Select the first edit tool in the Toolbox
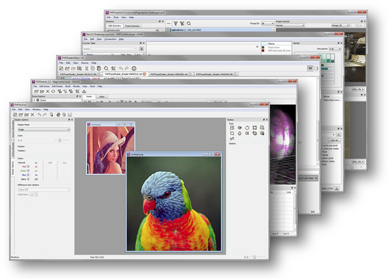 point(232,127)
